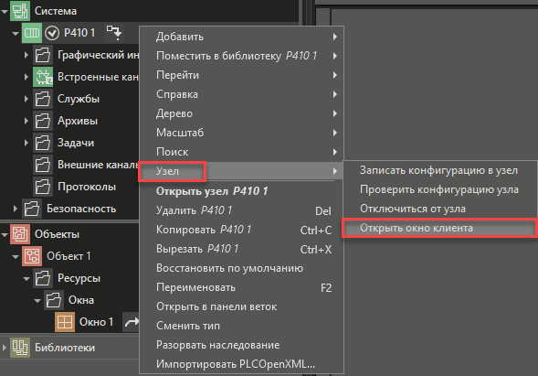Collapse the Окна branch
538x376 pixels.
pyautogui.click(x=37, y=301)
